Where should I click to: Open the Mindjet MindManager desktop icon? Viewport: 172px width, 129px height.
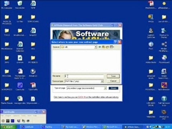164,47
